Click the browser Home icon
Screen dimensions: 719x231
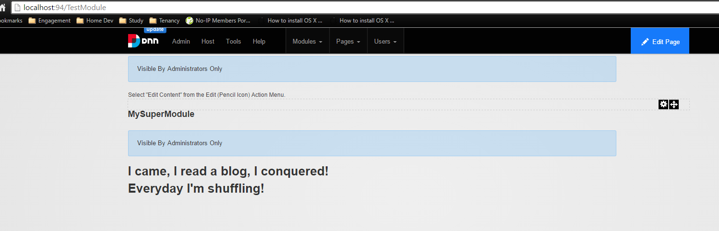[x=3, y=8]
